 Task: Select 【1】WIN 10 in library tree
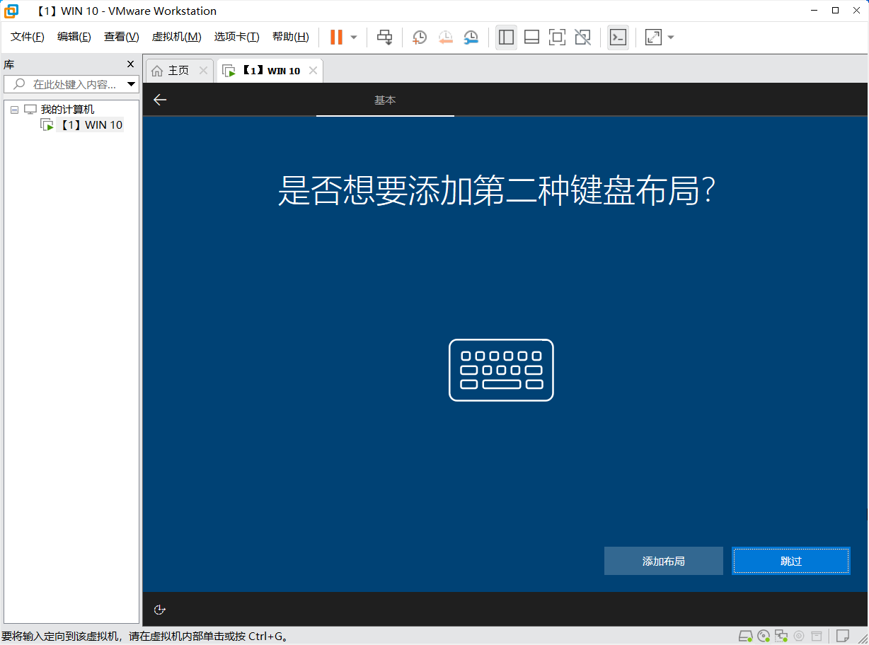tap(91, 125)
